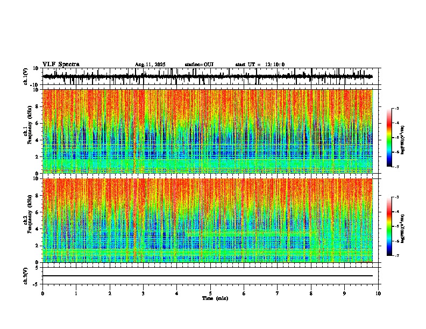Click the "8" kHz tick on ch.2 frequency axis
The height and width of the screenshot is (329, 426).
pos(38,196)
